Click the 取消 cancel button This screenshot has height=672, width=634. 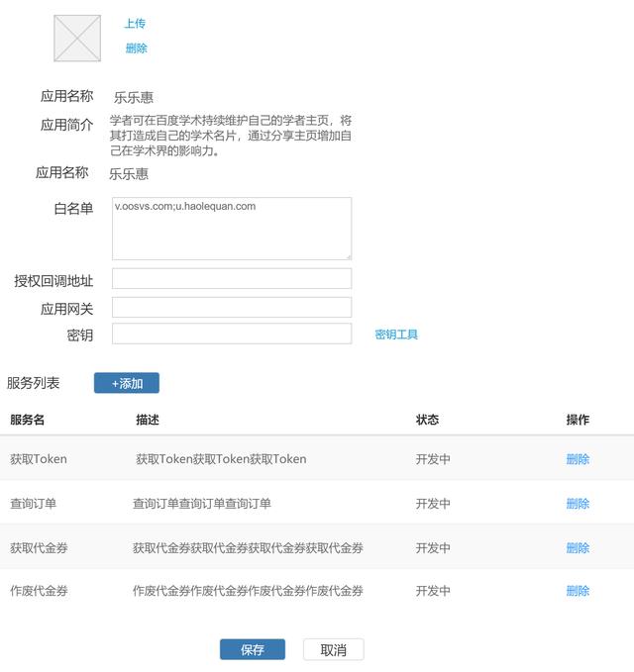pos(333,649)
